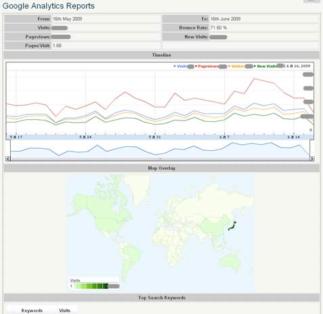
Task: Click the Visits column header in keywords table
Action: point(64,311)
